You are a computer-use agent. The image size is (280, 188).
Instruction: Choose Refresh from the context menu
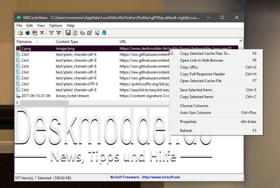(x=216, y=131)
